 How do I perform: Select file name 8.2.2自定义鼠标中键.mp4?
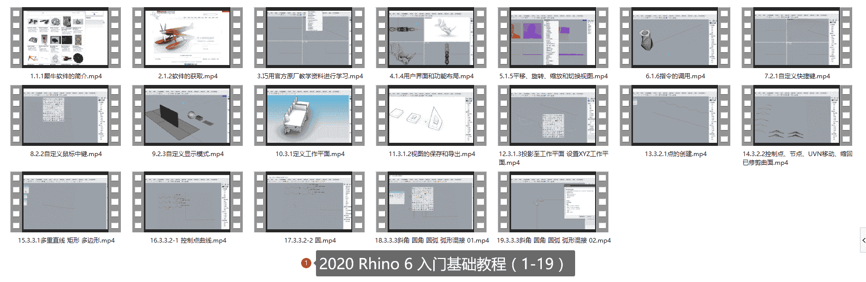pyautogui.click(x=66, y=154)
